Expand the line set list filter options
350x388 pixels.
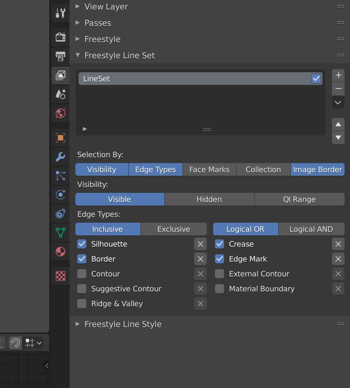tap(84, 129)
